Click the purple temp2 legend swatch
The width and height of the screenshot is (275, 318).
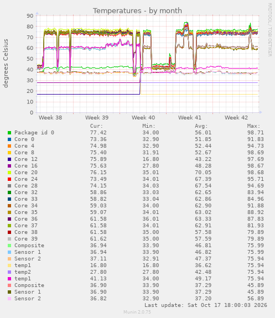pos(9,272)
